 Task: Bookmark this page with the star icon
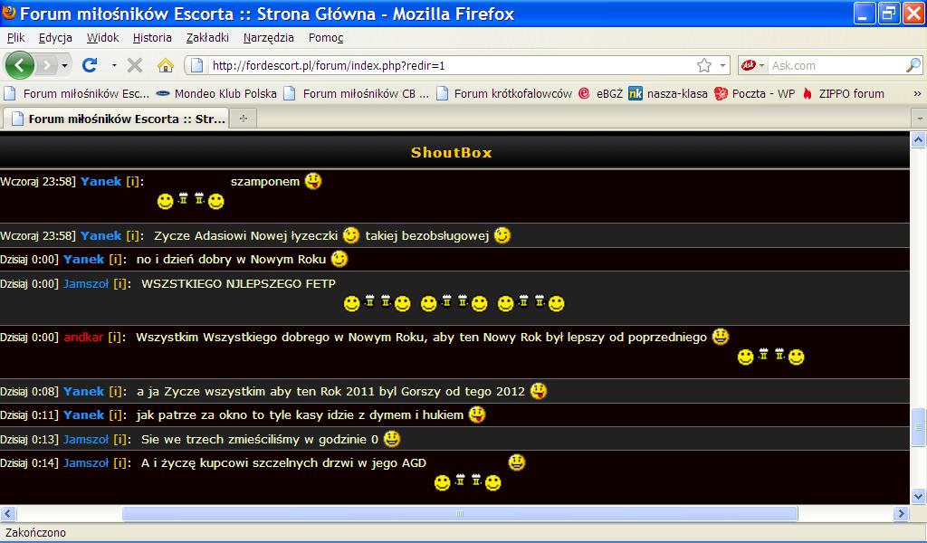click(x=703, y=65)
